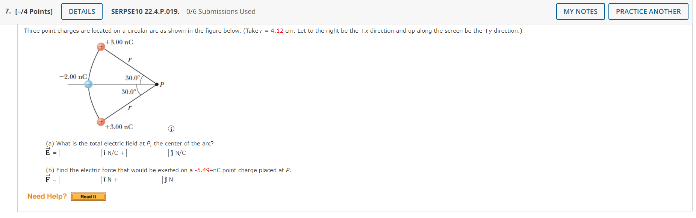Screen dimensions: 696x218
Task: Click the 30.0° angle label in the figure
Action: [x=132, y=78]
